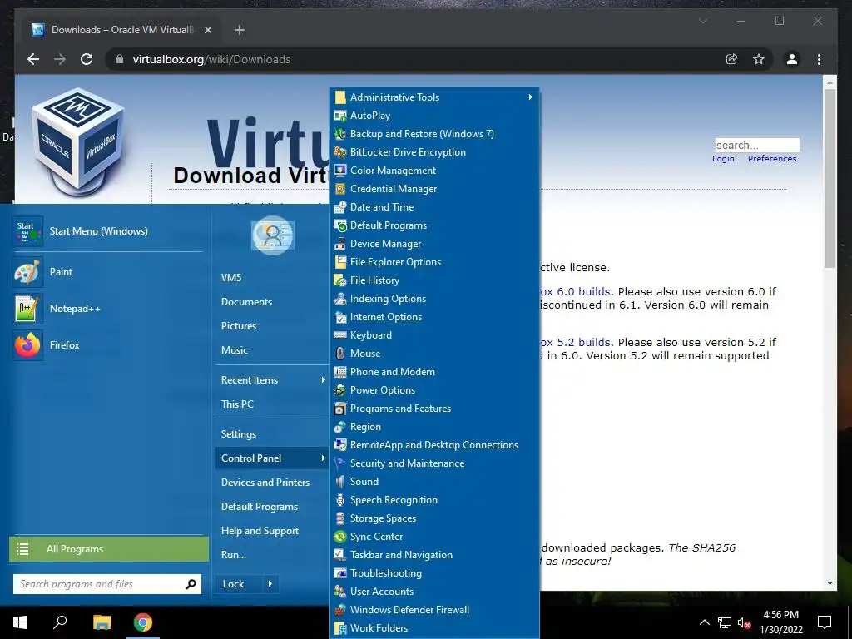Open AutoPlay icon in Control Panel list
Viewport: 852px width, 639px height.
(x=340, y=115)
